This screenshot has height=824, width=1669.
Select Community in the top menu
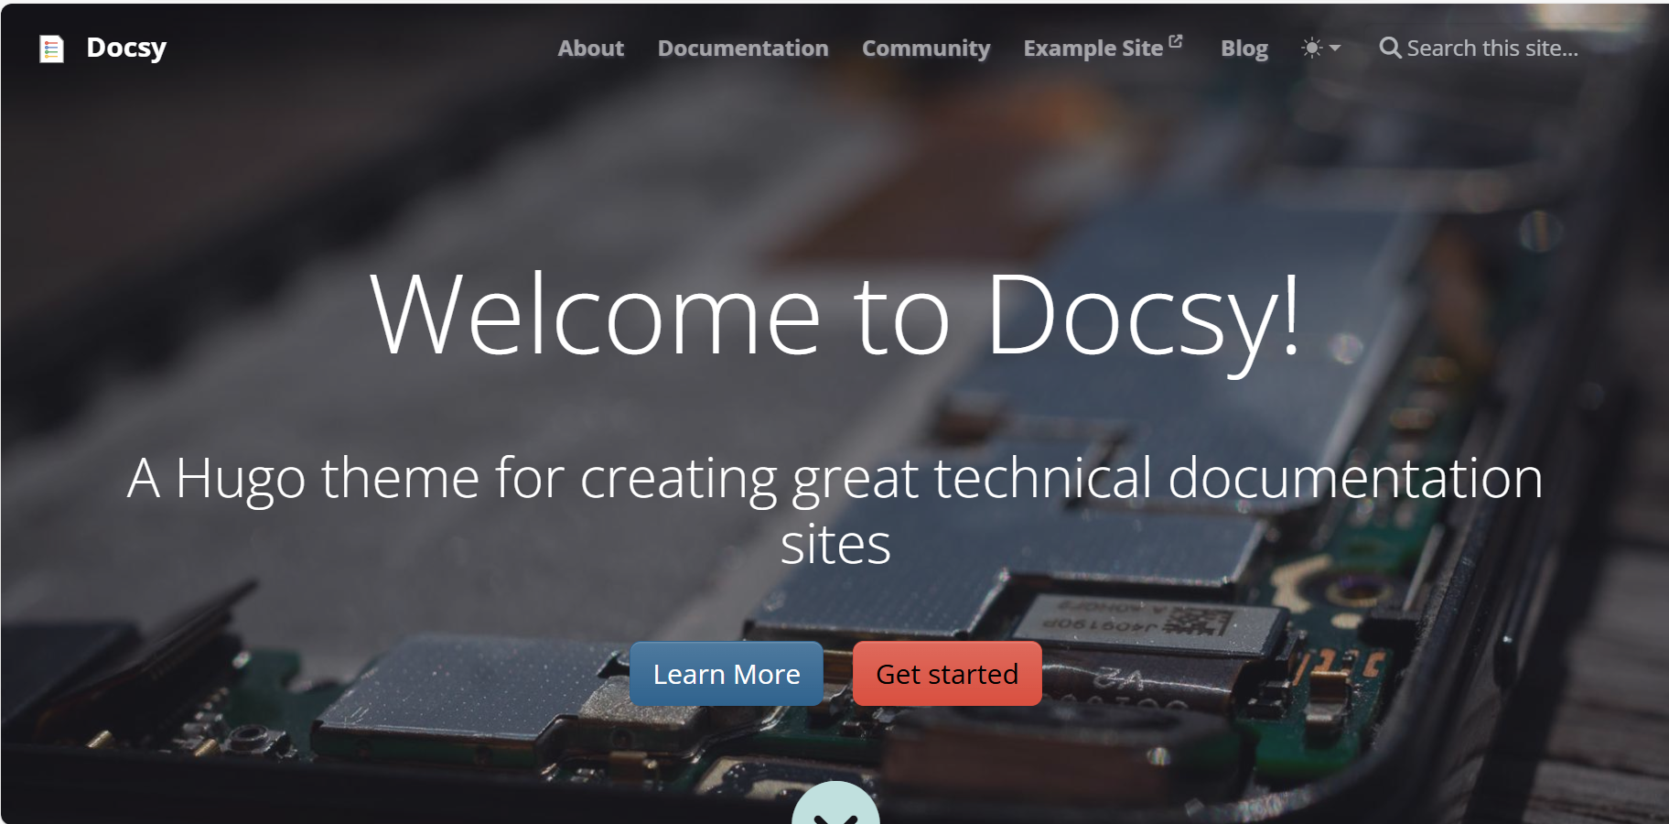pos(925,48)
